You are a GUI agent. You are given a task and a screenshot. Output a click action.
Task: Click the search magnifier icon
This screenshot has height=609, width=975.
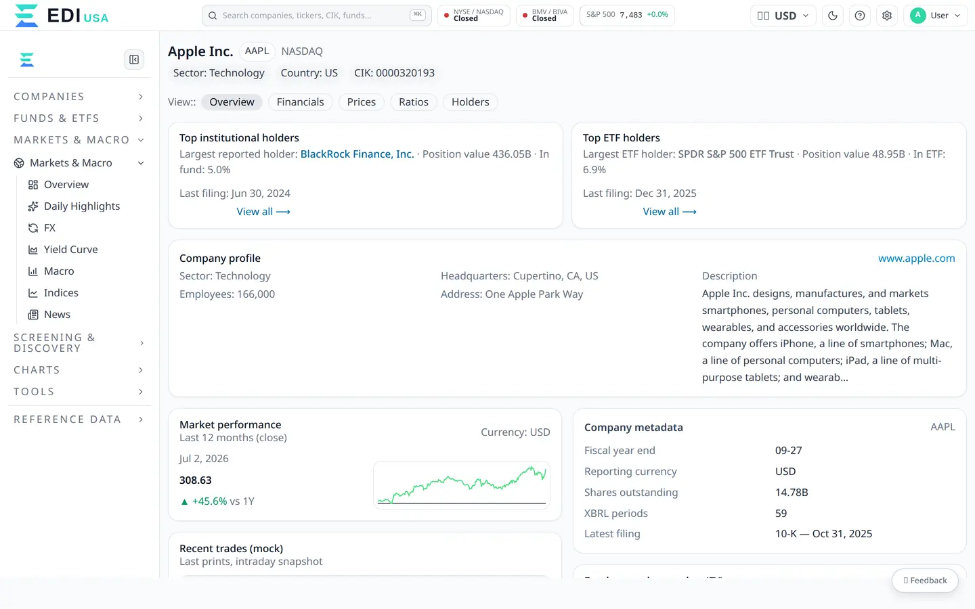tap(213, 16)
